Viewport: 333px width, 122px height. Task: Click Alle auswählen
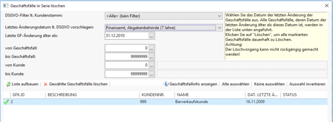[235, 84]
